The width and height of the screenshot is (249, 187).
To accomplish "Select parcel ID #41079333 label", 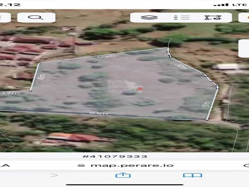I will (115, 156).
